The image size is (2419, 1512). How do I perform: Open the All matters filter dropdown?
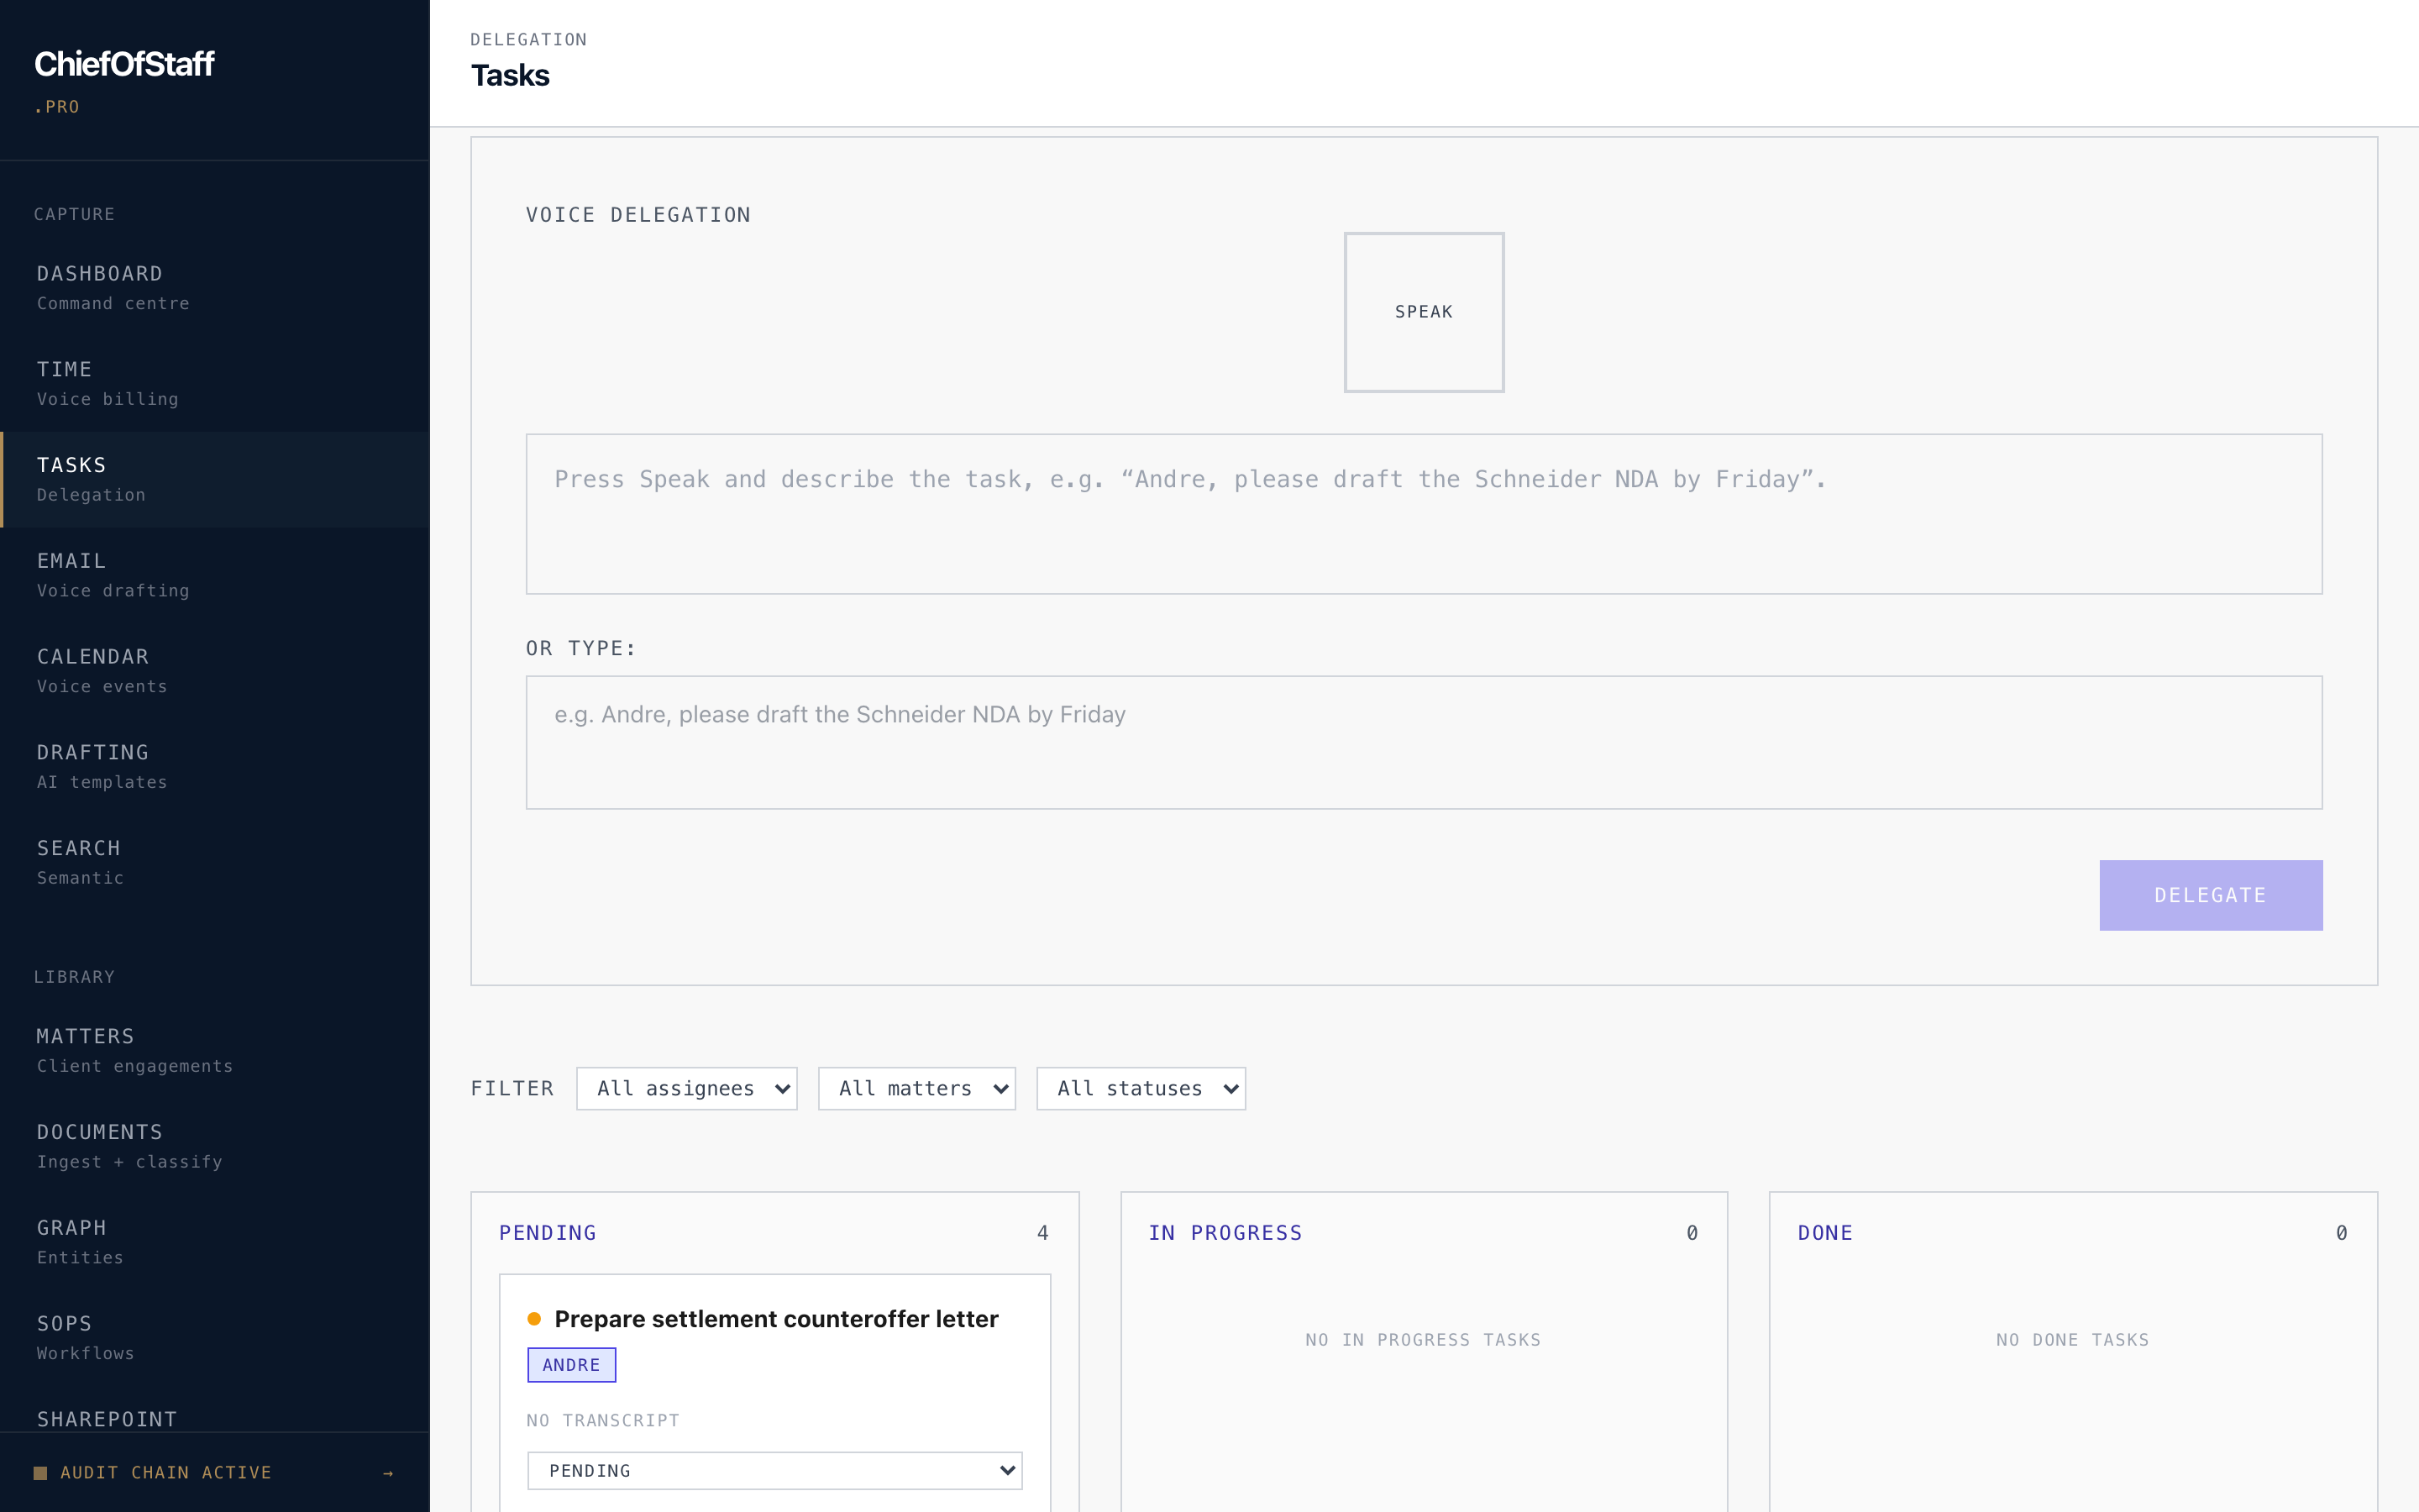point(916,1088)
